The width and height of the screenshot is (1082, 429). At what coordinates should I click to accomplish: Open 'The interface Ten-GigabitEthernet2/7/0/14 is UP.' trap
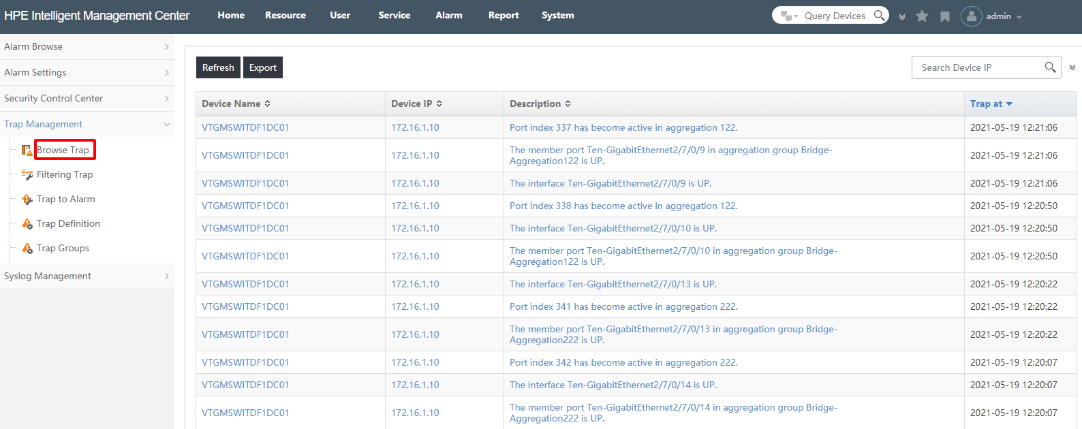point(613,385)
